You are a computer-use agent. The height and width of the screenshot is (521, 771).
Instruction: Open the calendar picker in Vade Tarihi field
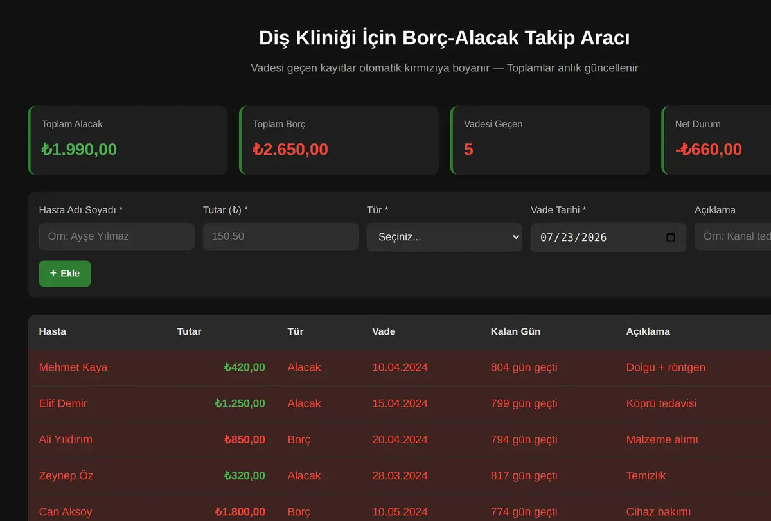(x=670, y=237)
